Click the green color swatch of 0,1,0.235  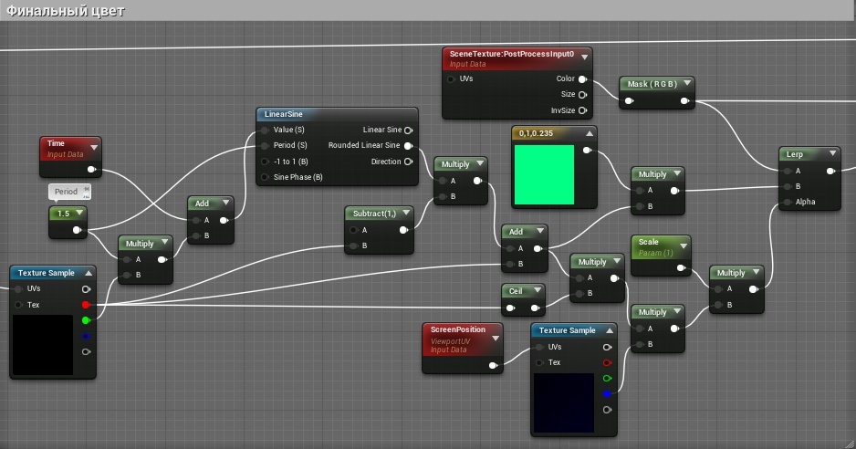544,175
